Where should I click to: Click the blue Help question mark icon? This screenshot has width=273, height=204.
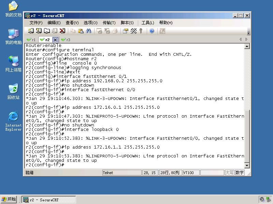point(152,31)
